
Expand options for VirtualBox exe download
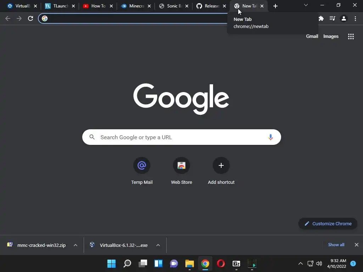pyautogui.click(x=158, y=245)
